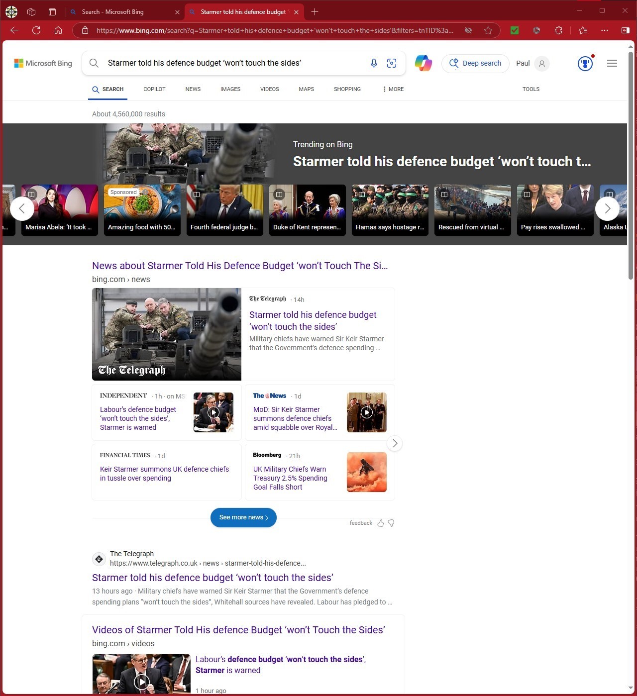Open the telegraph.co.uk search result title
The width and height of the screenshot is (637, 696).
pyautogui.click(x=212, y=578)
